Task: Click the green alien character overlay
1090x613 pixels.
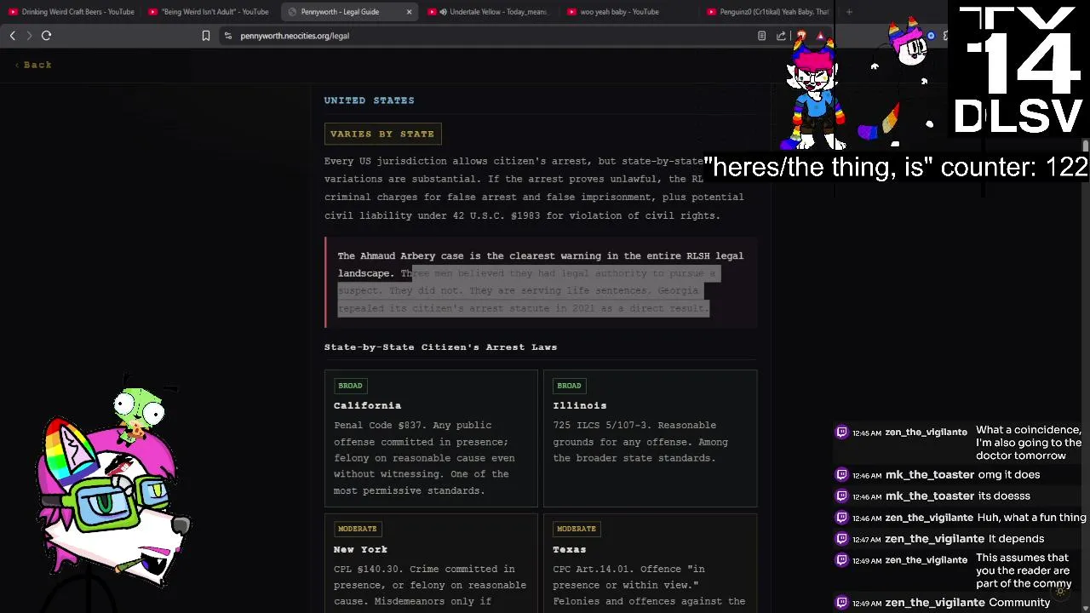Action: tap(141, 413)
